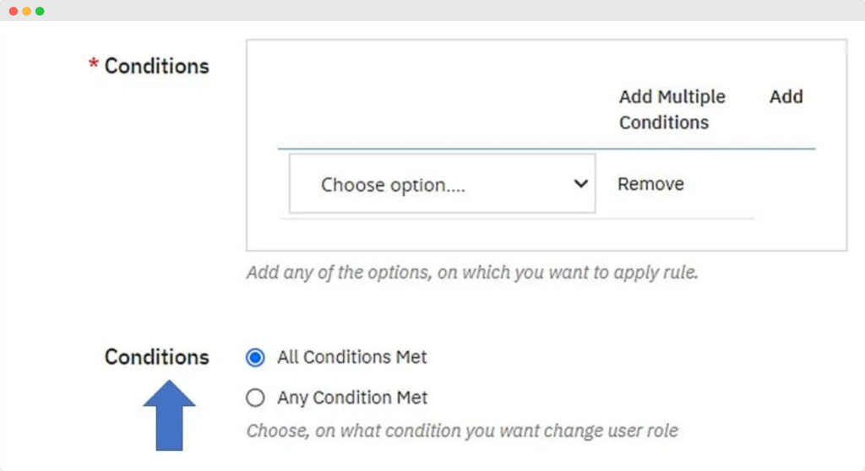
Task: Click the "Any Condition Met" label text
Action: (351, 398)
